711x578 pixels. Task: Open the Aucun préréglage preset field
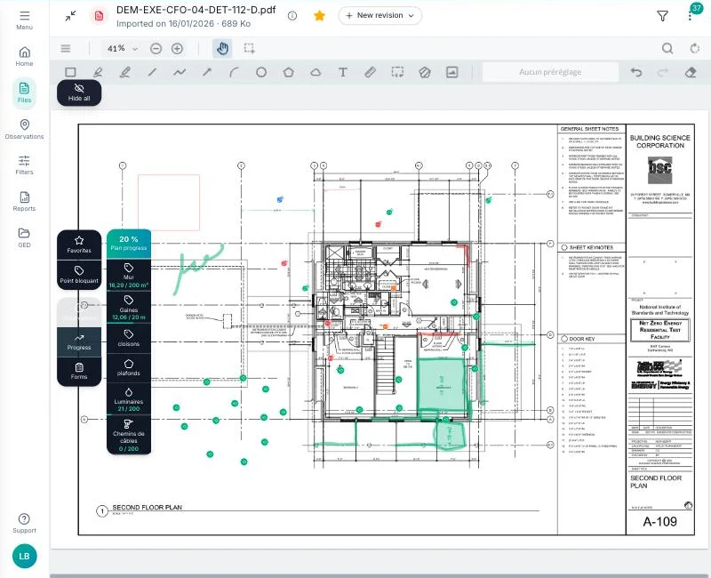(x=550, y=72)
